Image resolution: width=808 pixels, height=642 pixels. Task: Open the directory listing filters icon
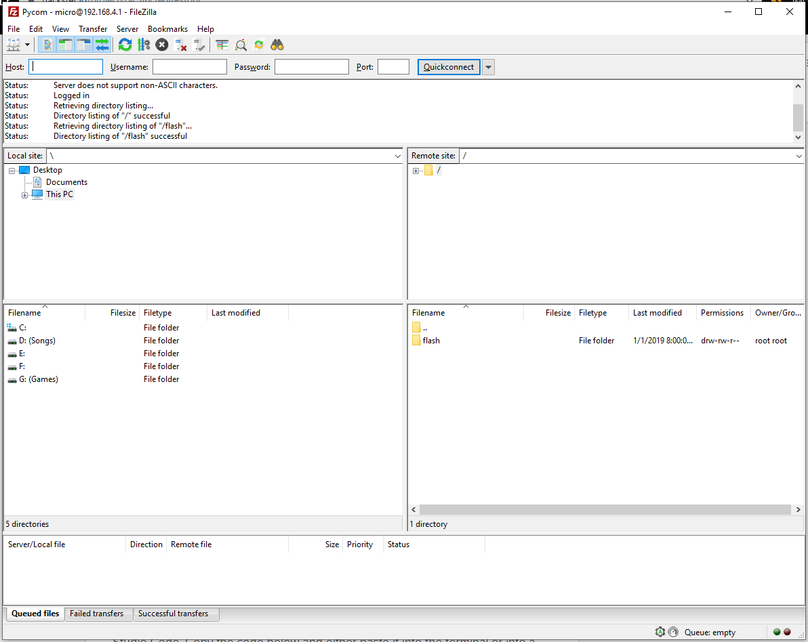pos(222,45)
